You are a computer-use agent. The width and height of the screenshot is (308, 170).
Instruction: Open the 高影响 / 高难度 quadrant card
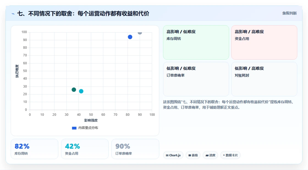click(x=264, y=42)
